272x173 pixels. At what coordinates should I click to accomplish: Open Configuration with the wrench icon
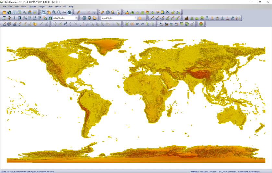point(25,12)
